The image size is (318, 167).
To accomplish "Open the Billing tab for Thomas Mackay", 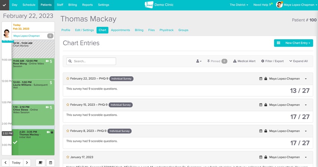I will tap(139, 30).
